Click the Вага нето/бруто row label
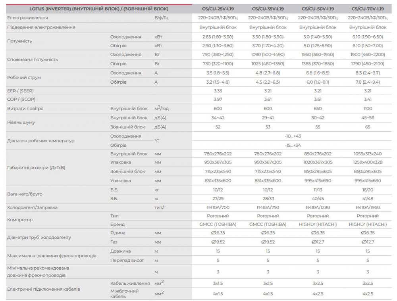This screenshot has height=301, width=397. (25, 194)
